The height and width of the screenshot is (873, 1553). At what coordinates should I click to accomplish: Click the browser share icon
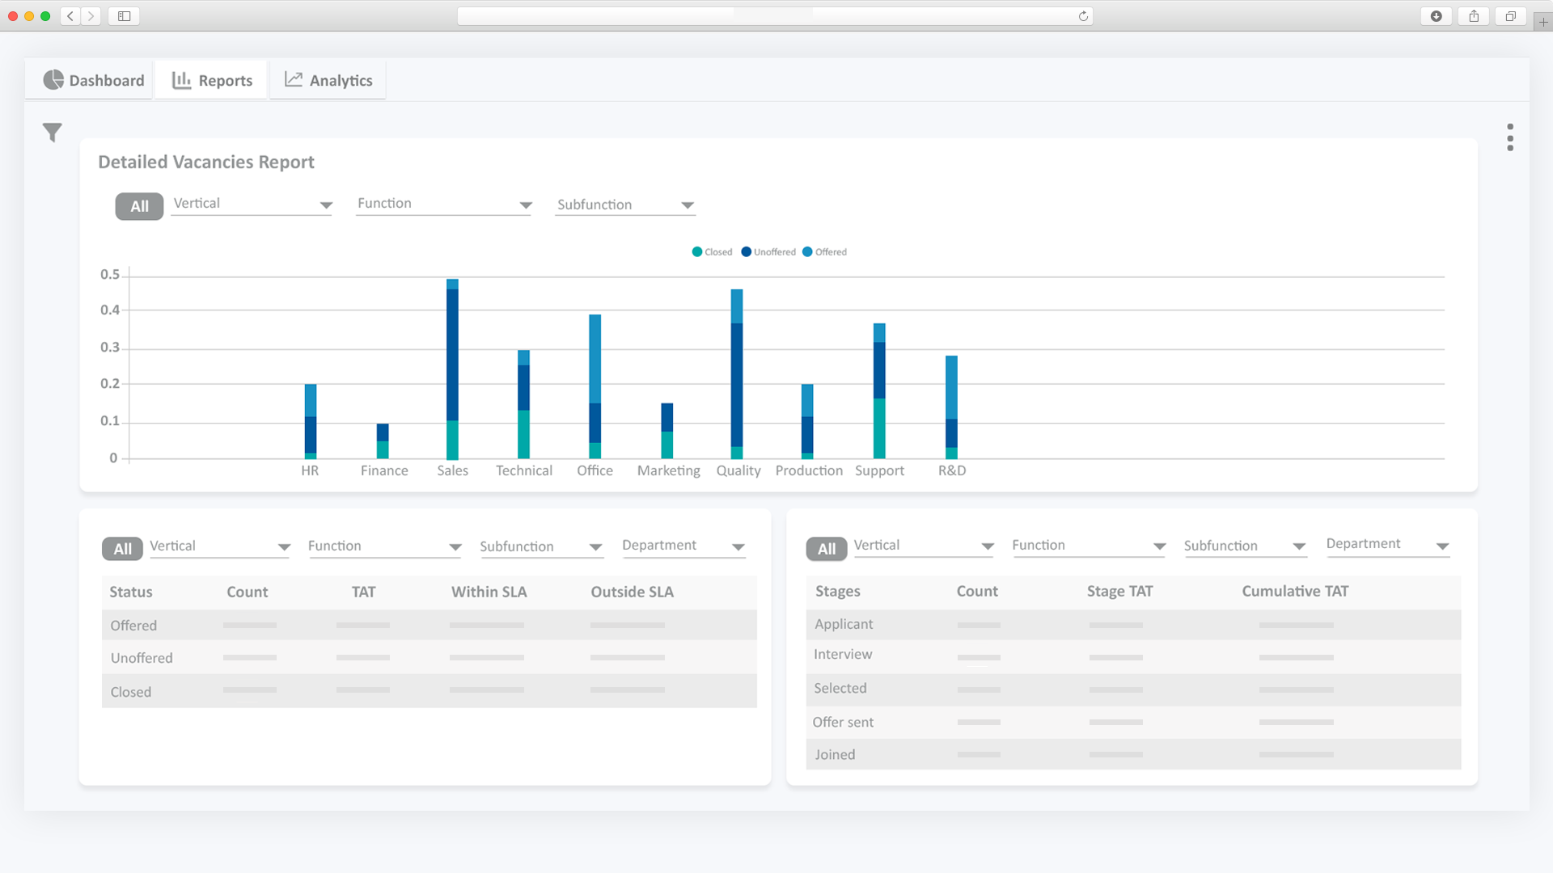1474,16
